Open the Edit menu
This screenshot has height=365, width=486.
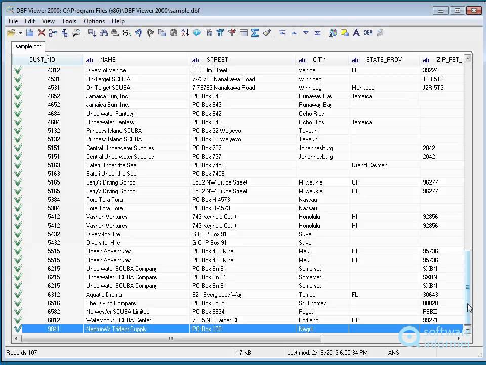[30, 21]
